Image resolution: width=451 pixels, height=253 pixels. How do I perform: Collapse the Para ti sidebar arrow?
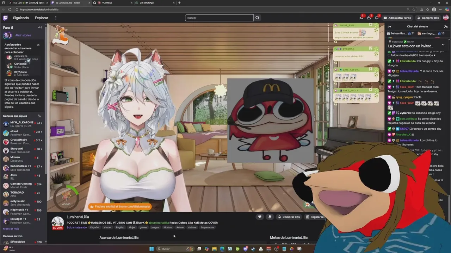(40, 27)
